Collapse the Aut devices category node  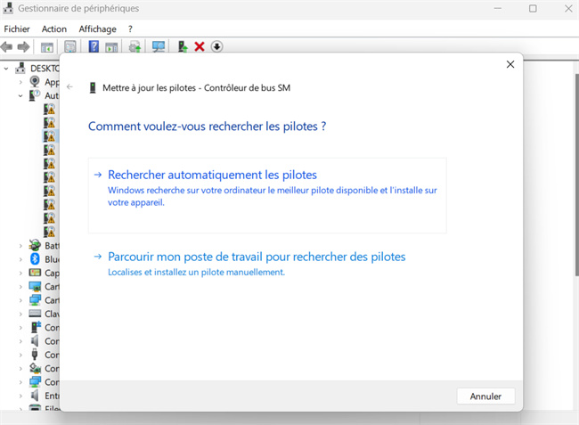click(20, 95)
